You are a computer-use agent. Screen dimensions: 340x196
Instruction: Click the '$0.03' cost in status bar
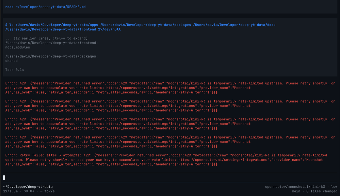(x=29, y=191)
